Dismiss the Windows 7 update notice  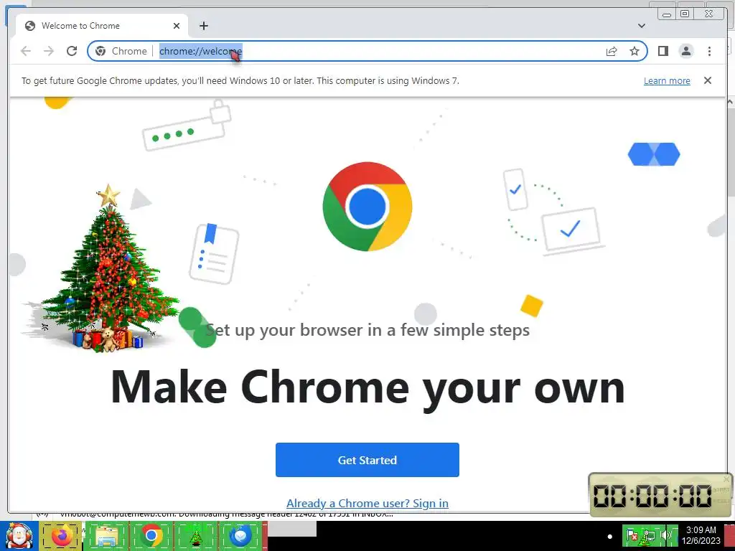tap(707, 80)
